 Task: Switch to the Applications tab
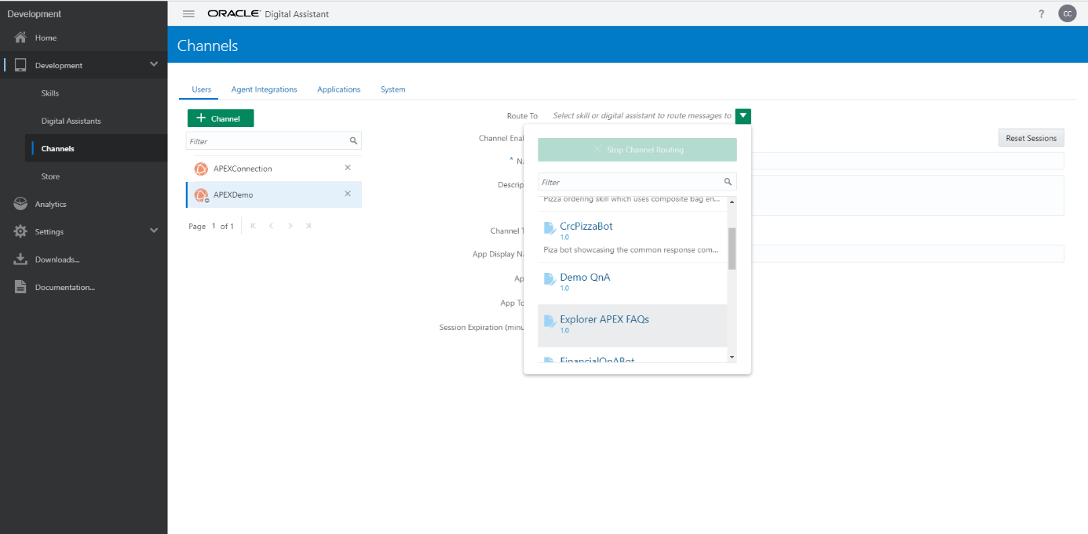tap(338, 89)
